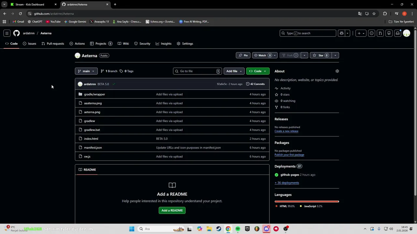Switch to the Pull requests tab
Image resolution: width=417 pixels, height=234 pixels.
click(53, 44)
